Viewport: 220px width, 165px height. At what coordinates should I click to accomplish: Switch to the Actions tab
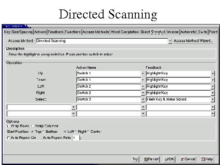[40, 32]
